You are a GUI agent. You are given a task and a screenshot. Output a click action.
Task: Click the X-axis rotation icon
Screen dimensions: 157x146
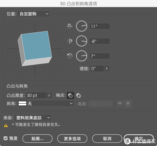[x=70, y=26]
